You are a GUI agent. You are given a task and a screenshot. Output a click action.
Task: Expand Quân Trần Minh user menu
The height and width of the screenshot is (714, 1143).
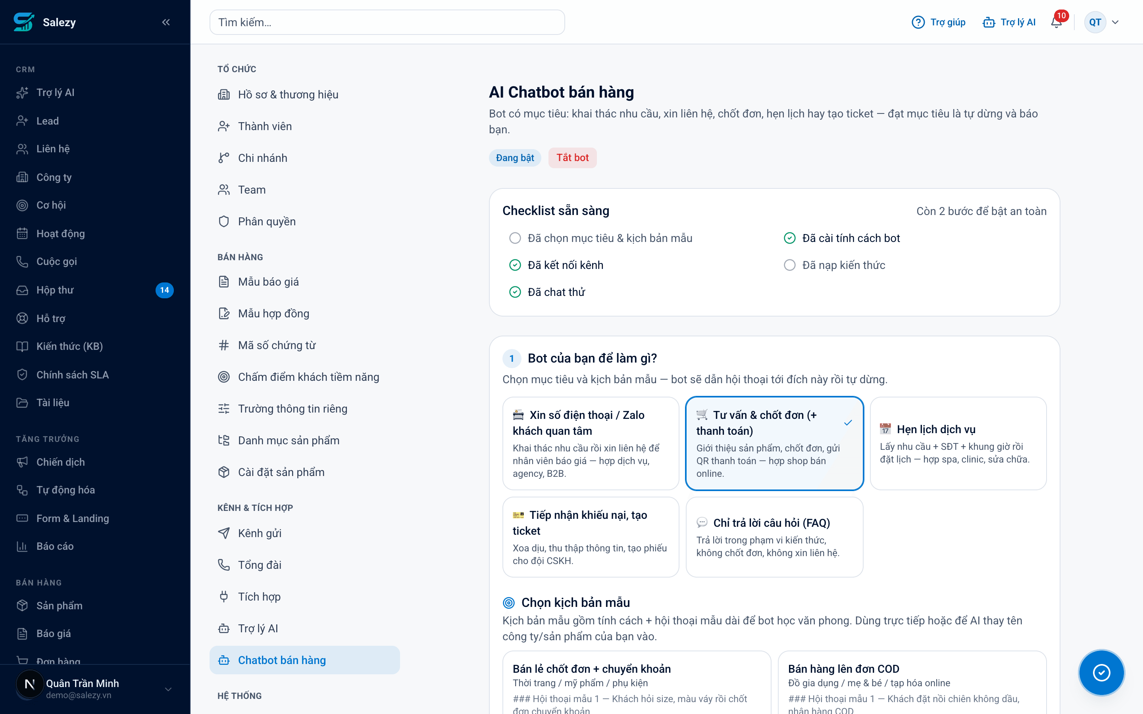click(x=95, y=689)
